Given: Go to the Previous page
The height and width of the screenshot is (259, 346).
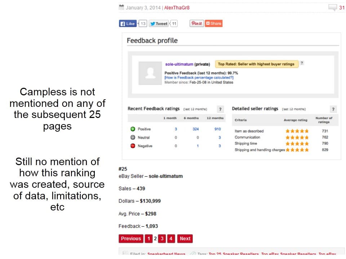Looking at the screenshot, I should (131, 239).
